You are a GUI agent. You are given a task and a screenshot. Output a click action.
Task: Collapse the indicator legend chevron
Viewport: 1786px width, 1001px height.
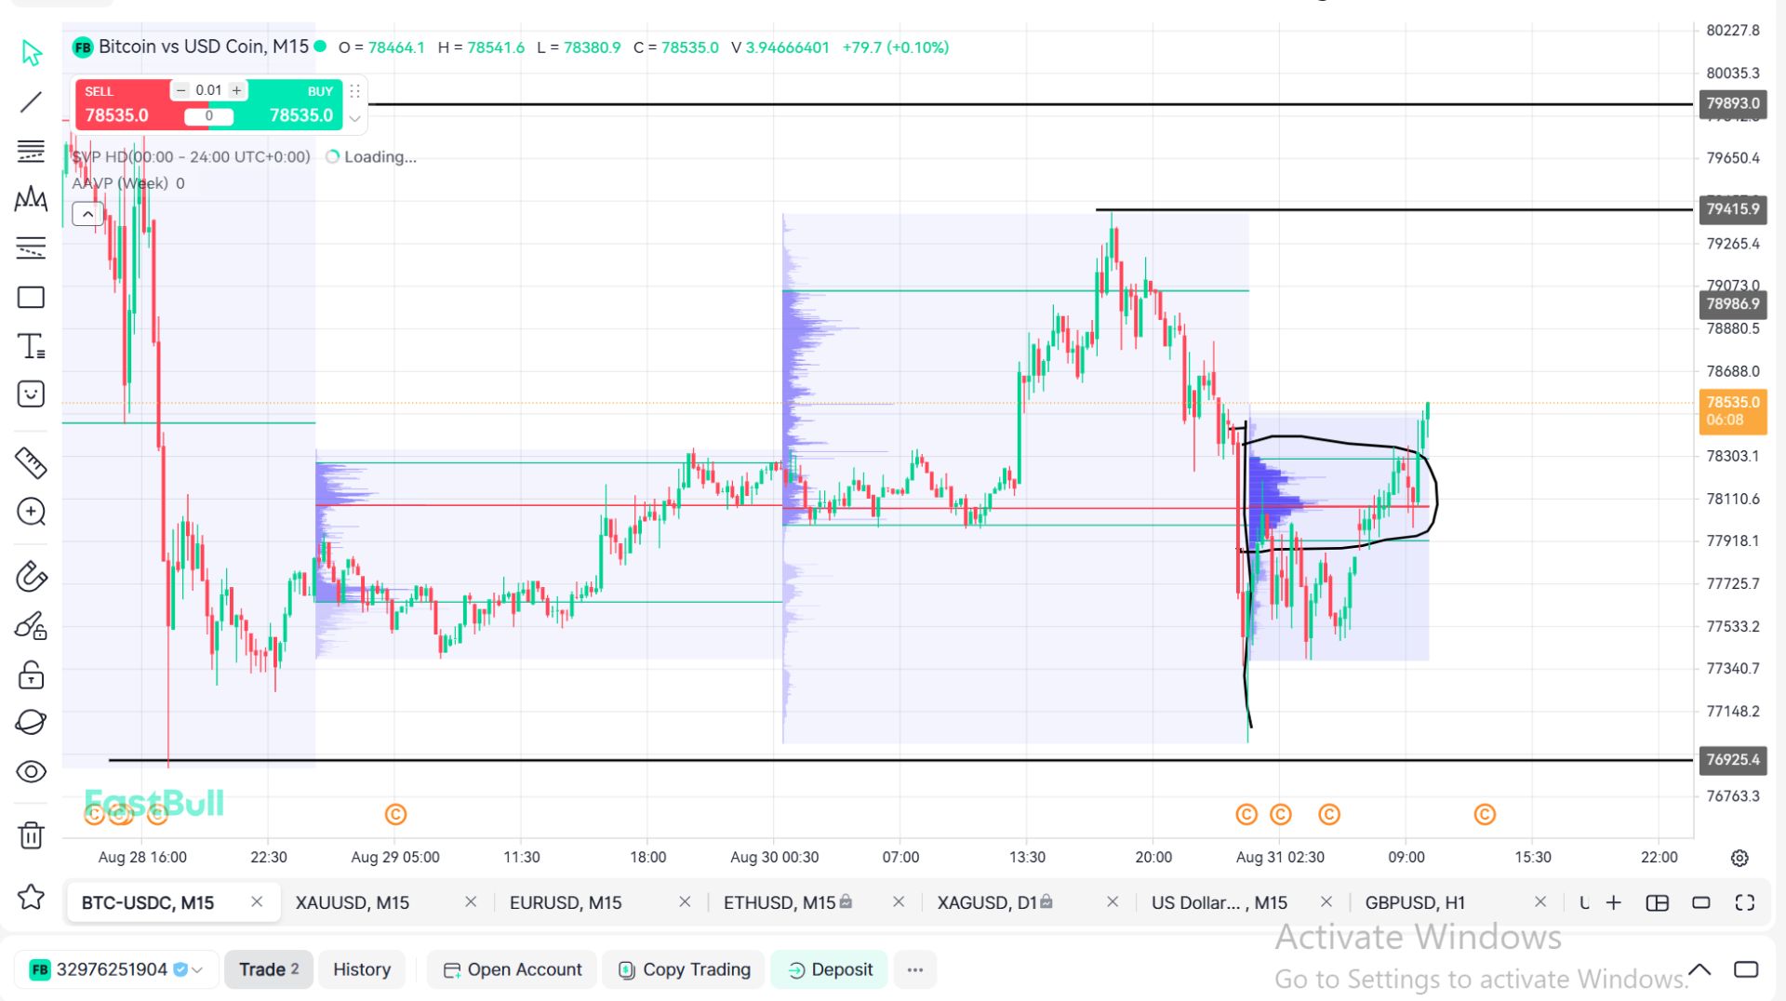(87, 215)
